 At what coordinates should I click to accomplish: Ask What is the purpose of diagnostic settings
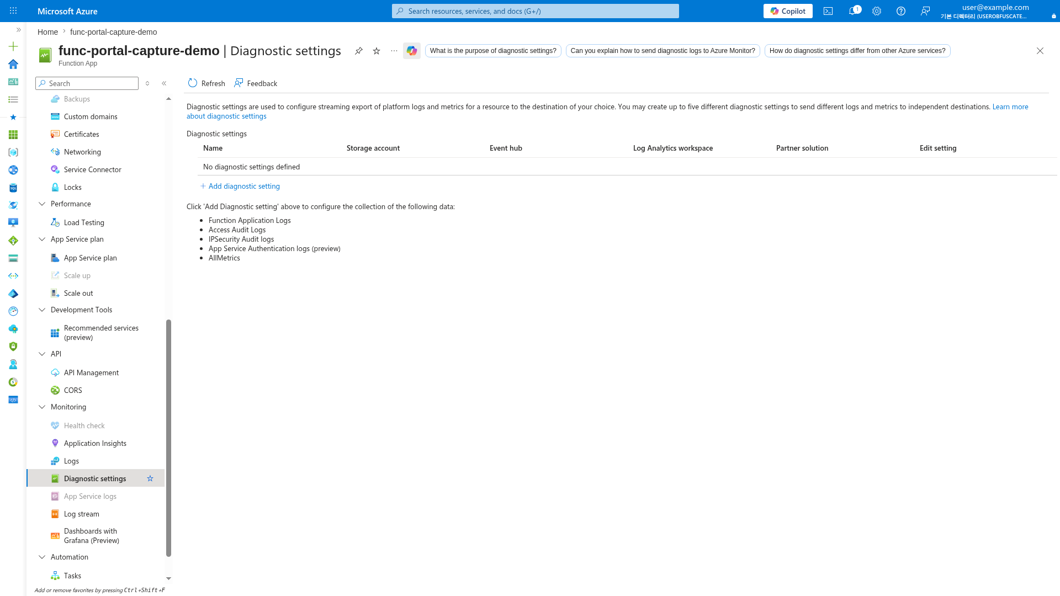click(493, 51)
